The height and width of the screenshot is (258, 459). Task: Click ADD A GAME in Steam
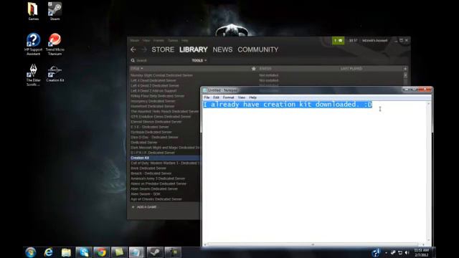(x=144, y=207)
